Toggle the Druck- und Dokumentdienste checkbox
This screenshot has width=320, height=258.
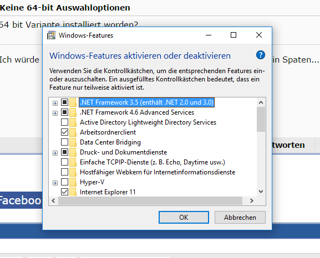(x=65, y=152)
